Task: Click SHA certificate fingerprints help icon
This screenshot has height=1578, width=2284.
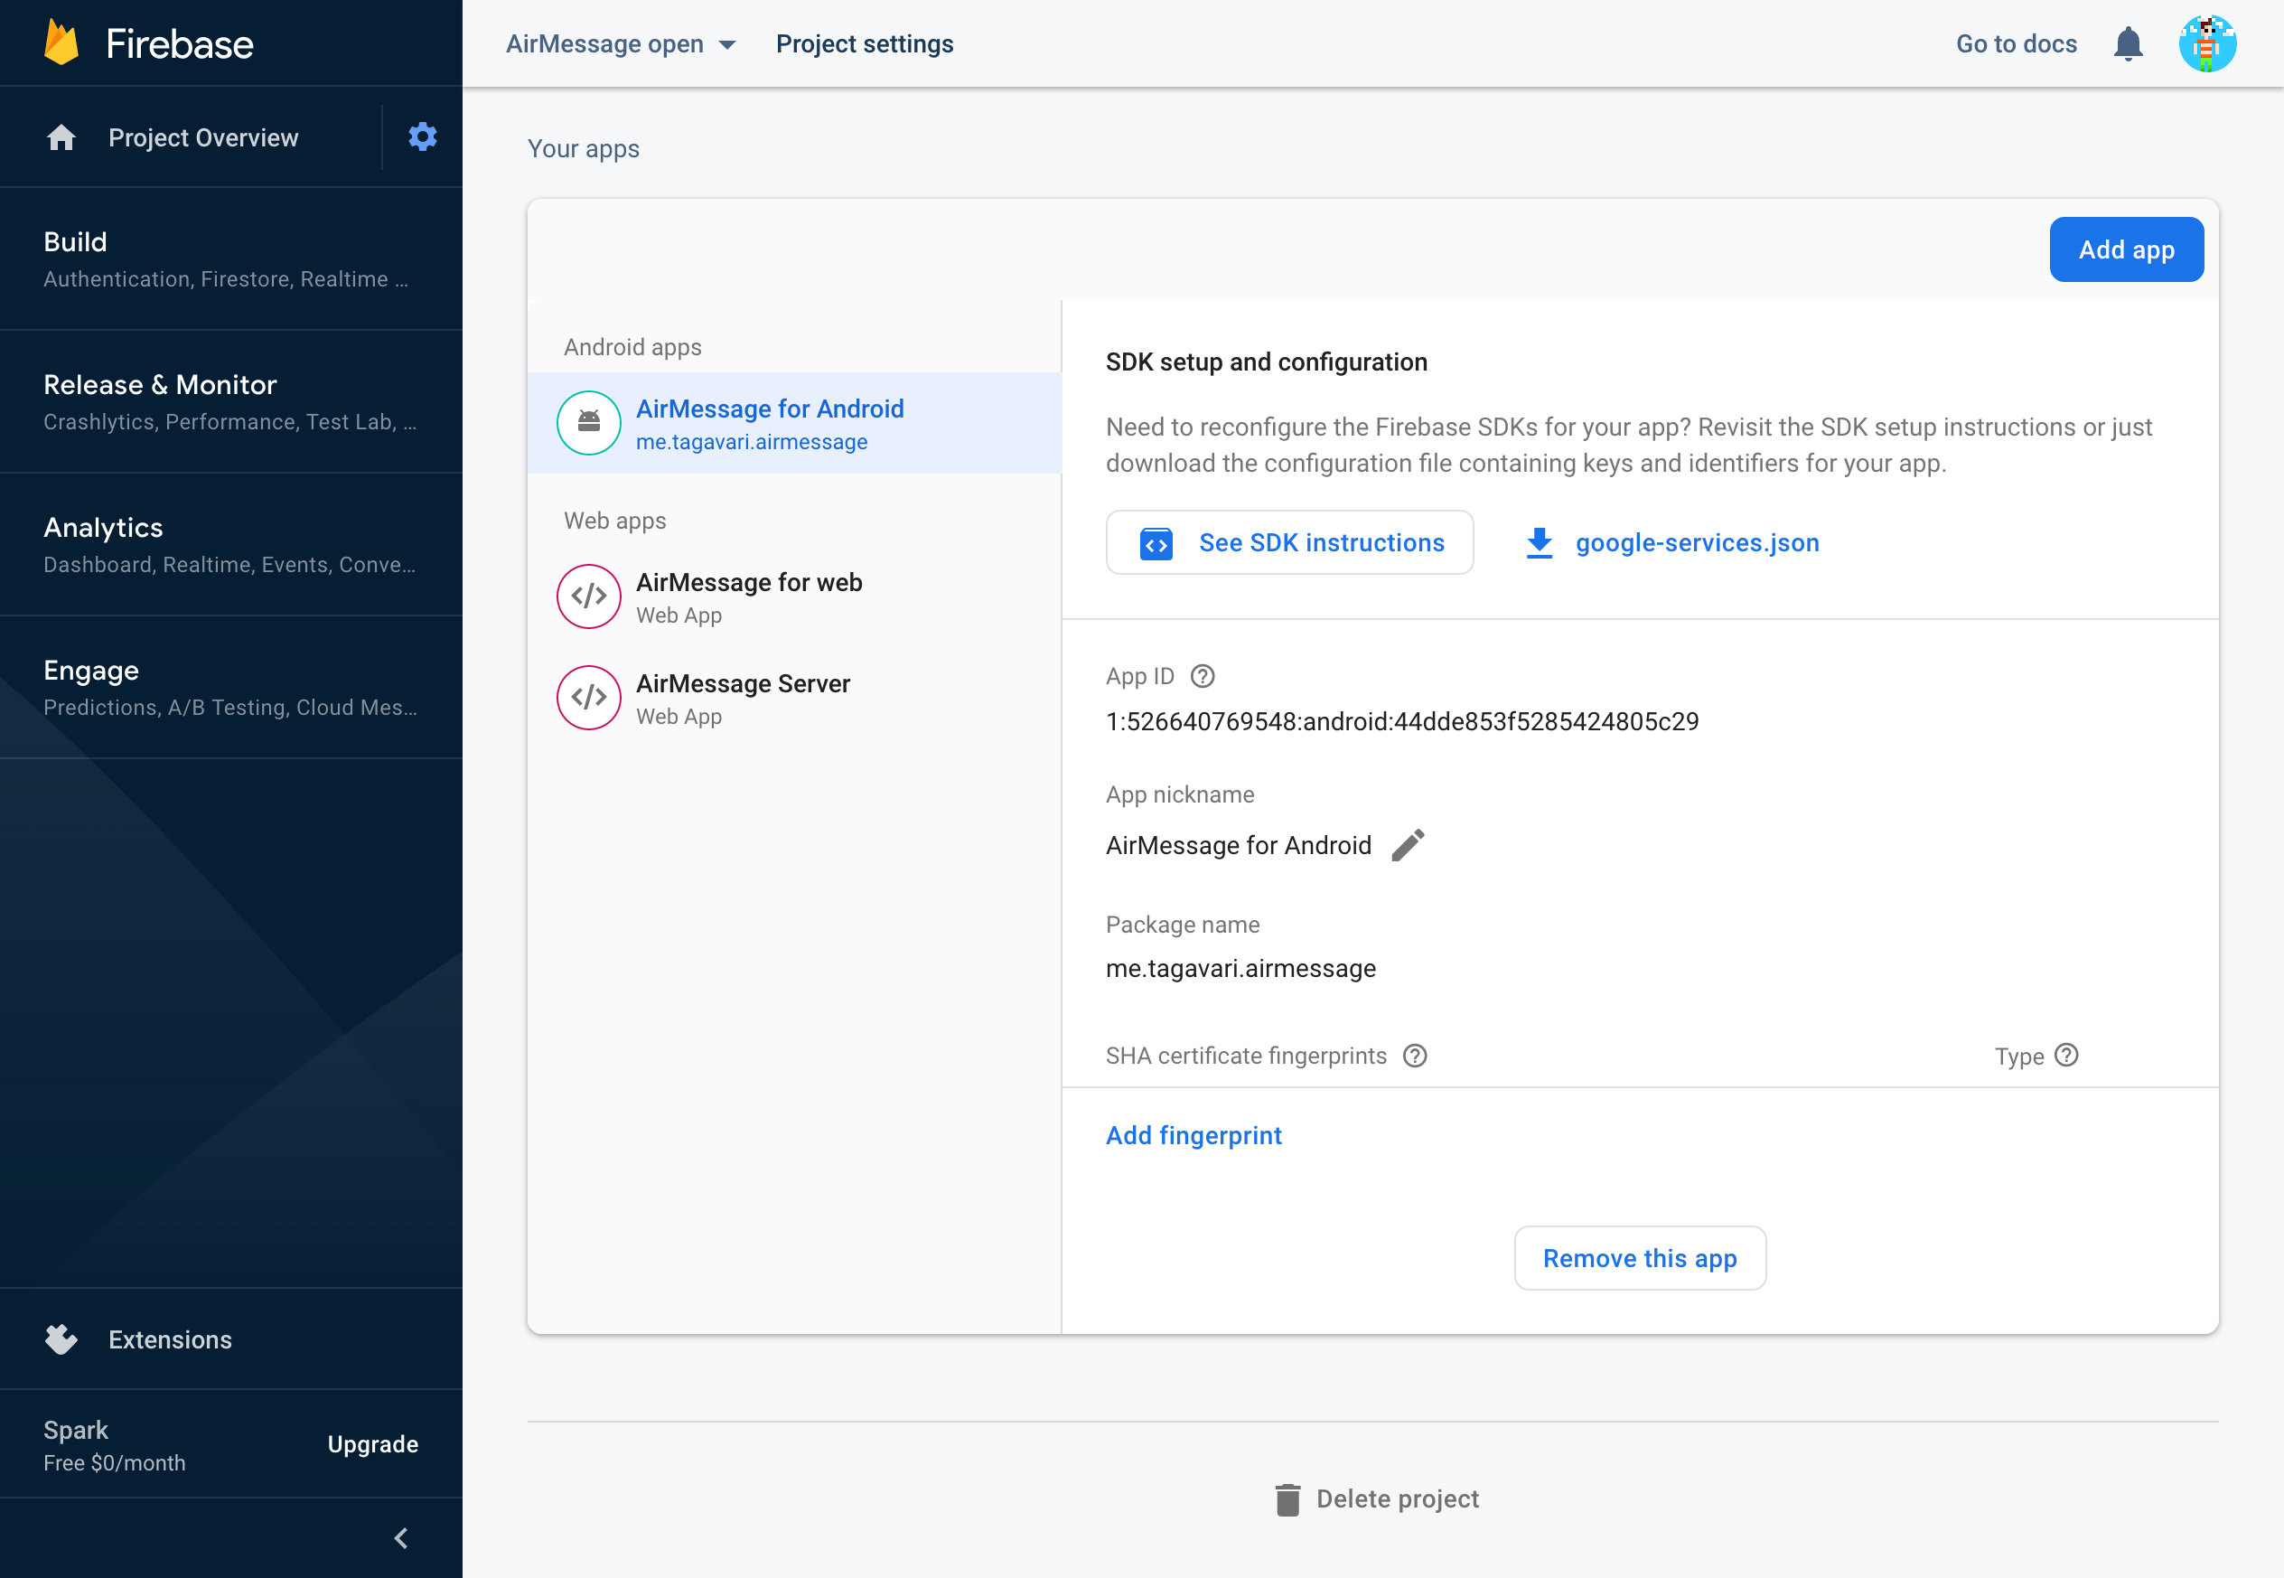Action: (1414, 1056)
